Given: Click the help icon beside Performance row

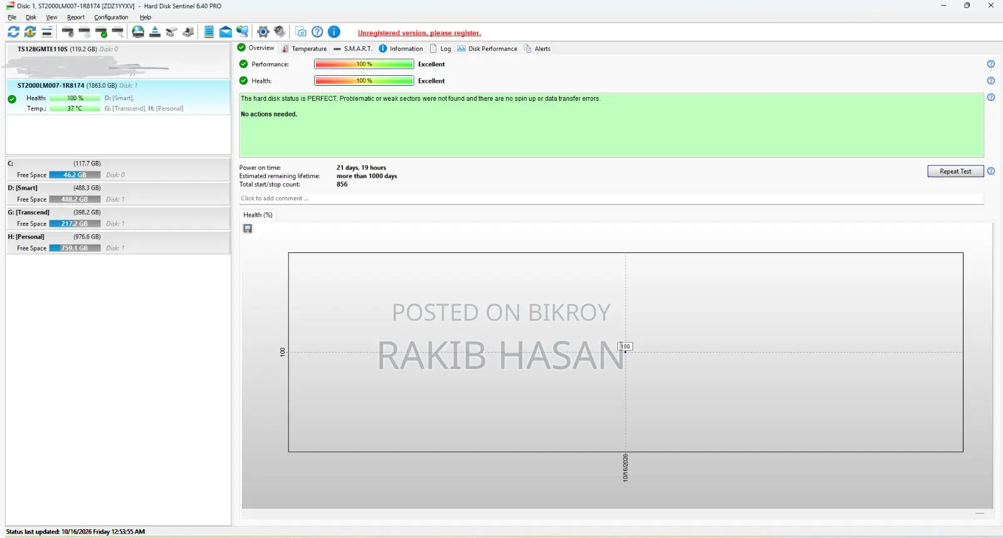Looking at the screenshot, I should pos(991,64).
